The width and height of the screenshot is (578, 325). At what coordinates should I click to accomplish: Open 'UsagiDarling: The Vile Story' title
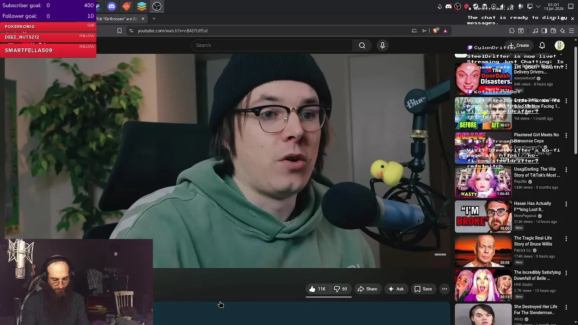[537, 172]
